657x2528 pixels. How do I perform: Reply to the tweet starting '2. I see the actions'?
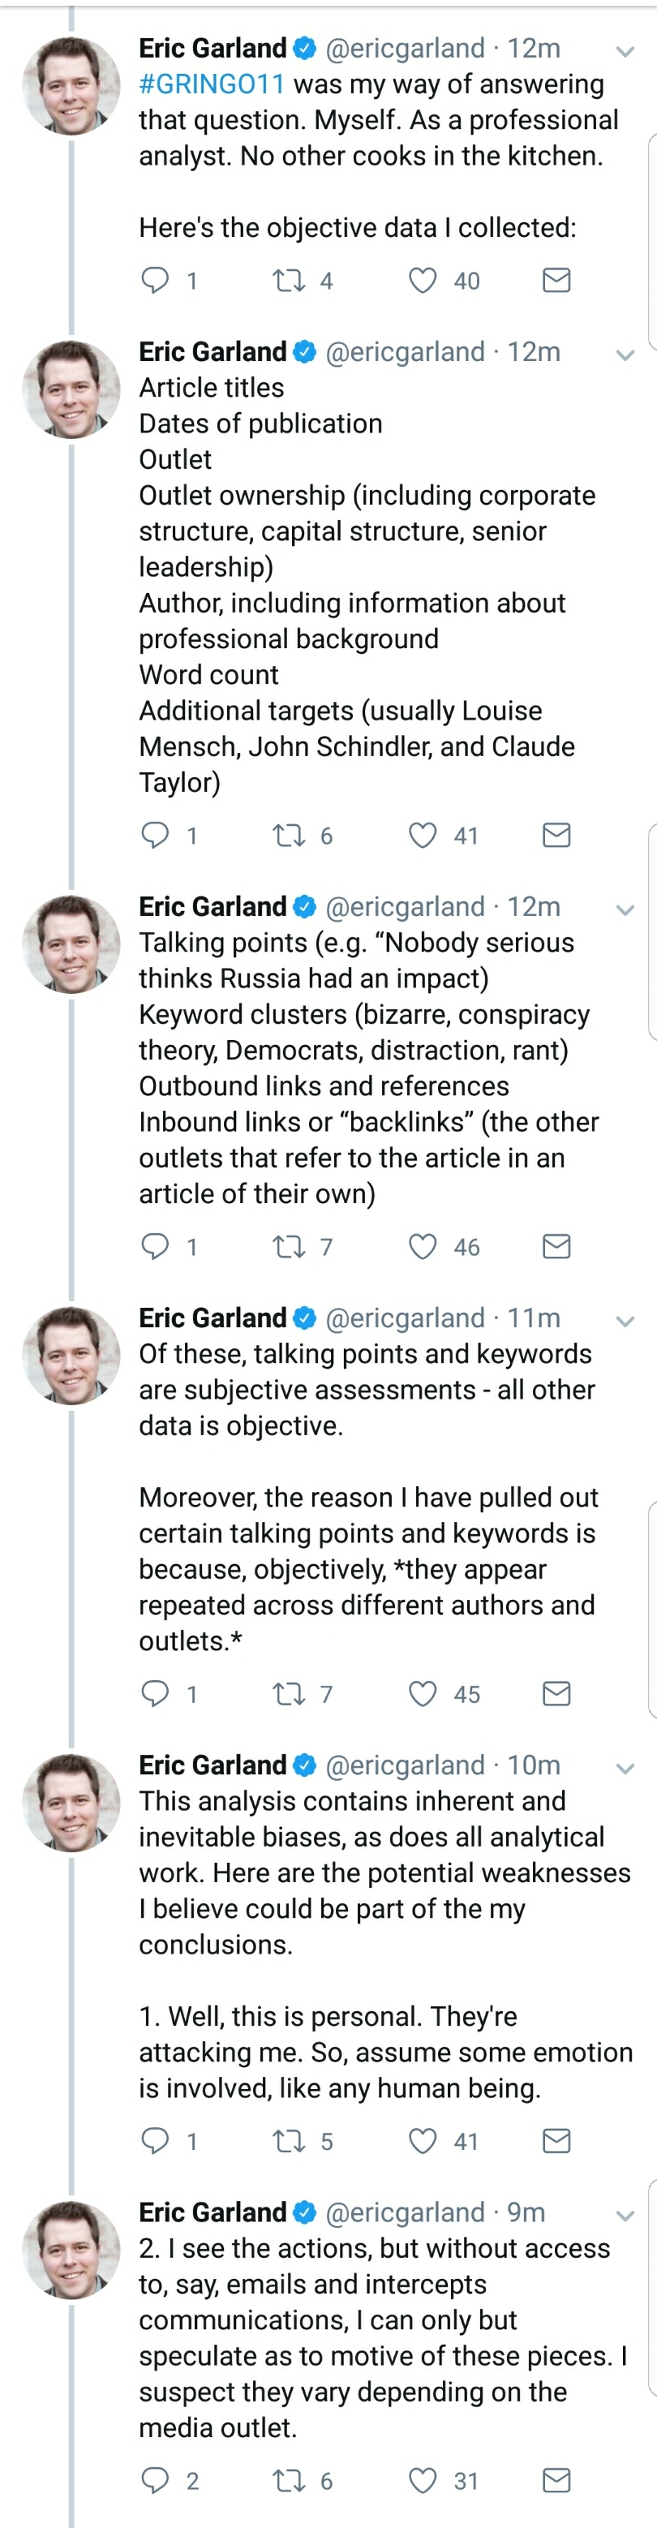point(155,2481)
